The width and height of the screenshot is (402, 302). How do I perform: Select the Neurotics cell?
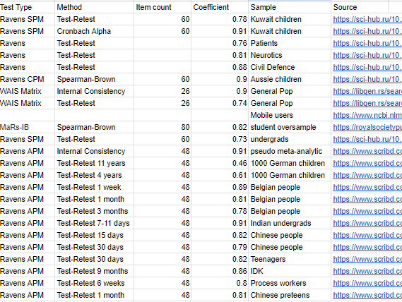click(290, 55)
